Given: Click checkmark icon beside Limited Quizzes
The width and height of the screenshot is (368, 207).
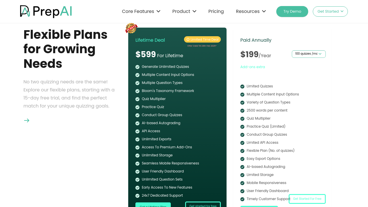Looking at the screenshot, I should [x=242, y=87].
